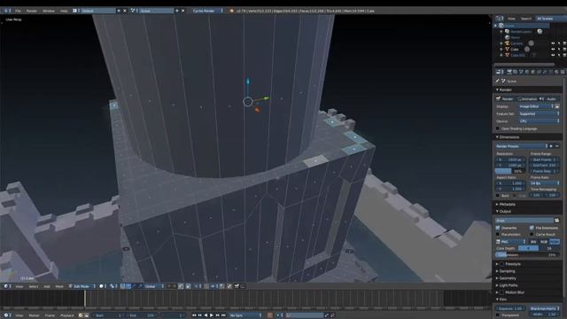
Task: Select the BW color mode button
Action: (x=533, y=242)
